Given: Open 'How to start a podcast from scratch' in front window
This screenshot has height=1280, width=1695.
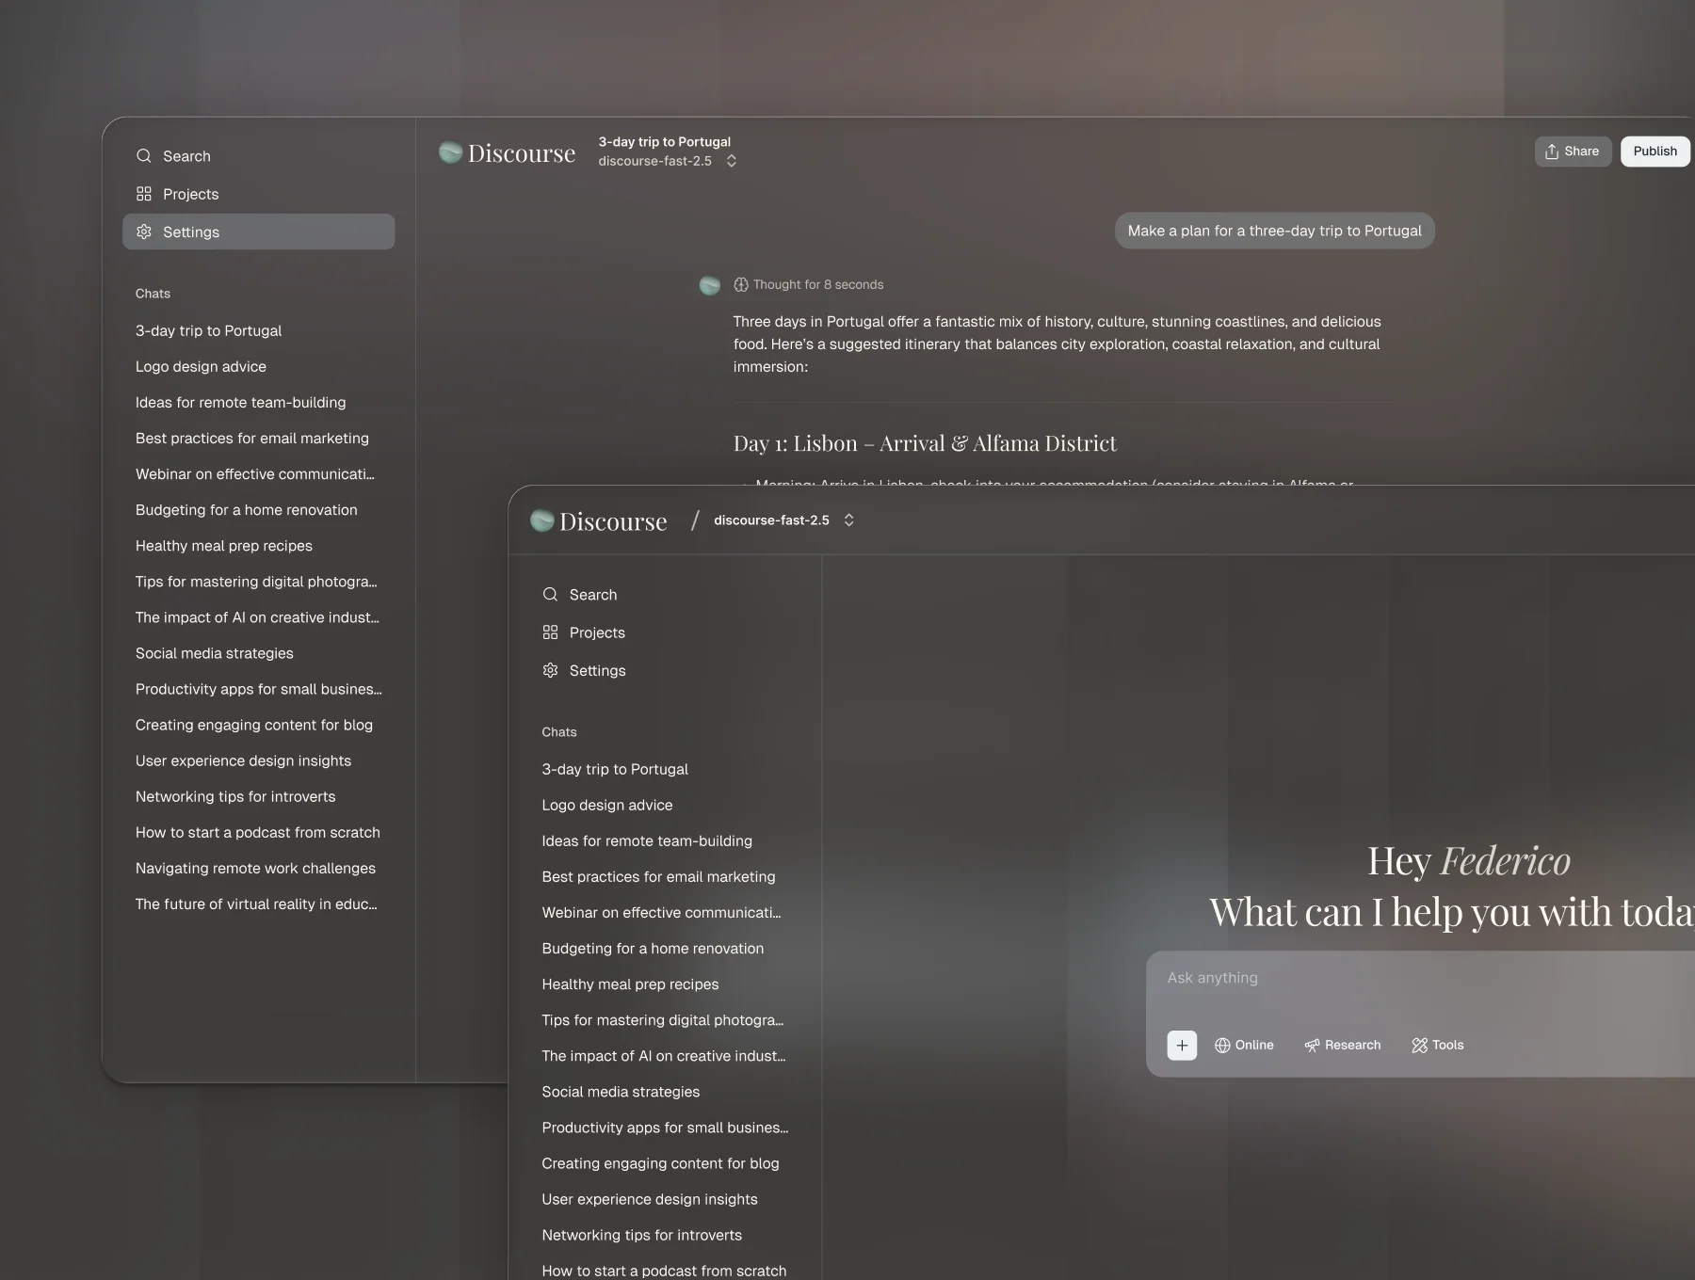Looking at the screenshot, I should pyautogui.click(x=665, y=1271).
